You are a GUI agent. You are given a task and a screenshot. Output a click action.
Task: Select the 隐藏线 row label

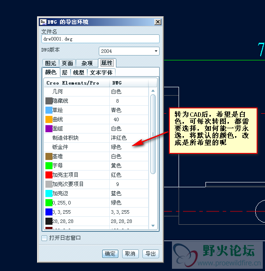tap(60, 101)
